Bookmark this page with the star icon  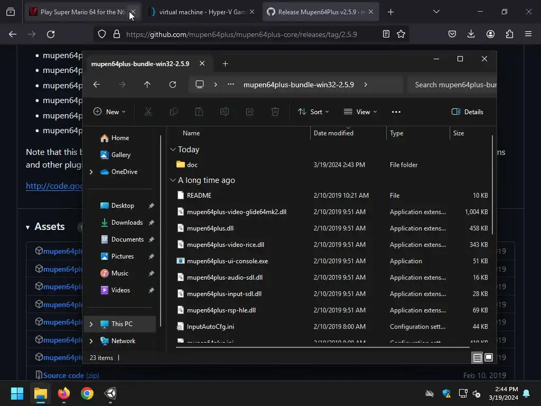click(401, 34)
